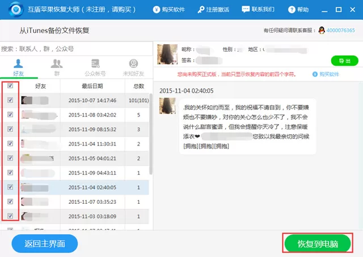Sort by 最后日期 column header

92,86
